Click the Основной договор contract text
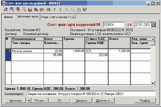This screenshot has height=107, width=161. 36,34
